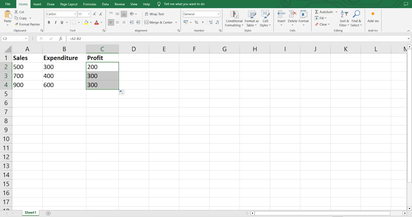This screenshot has height=217, width=412.
Task: Click the Insert cells icon
Action: [281, 14]
